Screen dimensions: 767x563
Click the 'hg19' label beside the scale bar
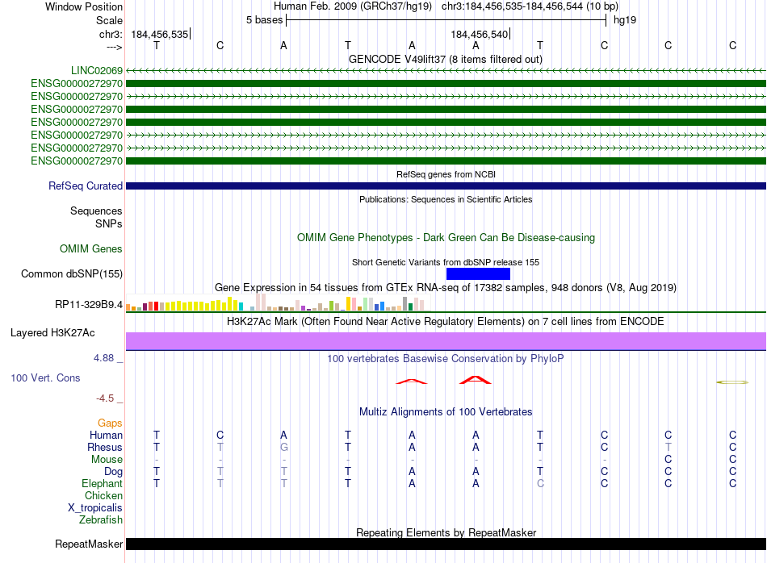coord(625,20)
